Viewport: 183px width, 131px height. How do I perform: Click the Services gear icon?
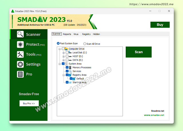[x=70, y=71]
